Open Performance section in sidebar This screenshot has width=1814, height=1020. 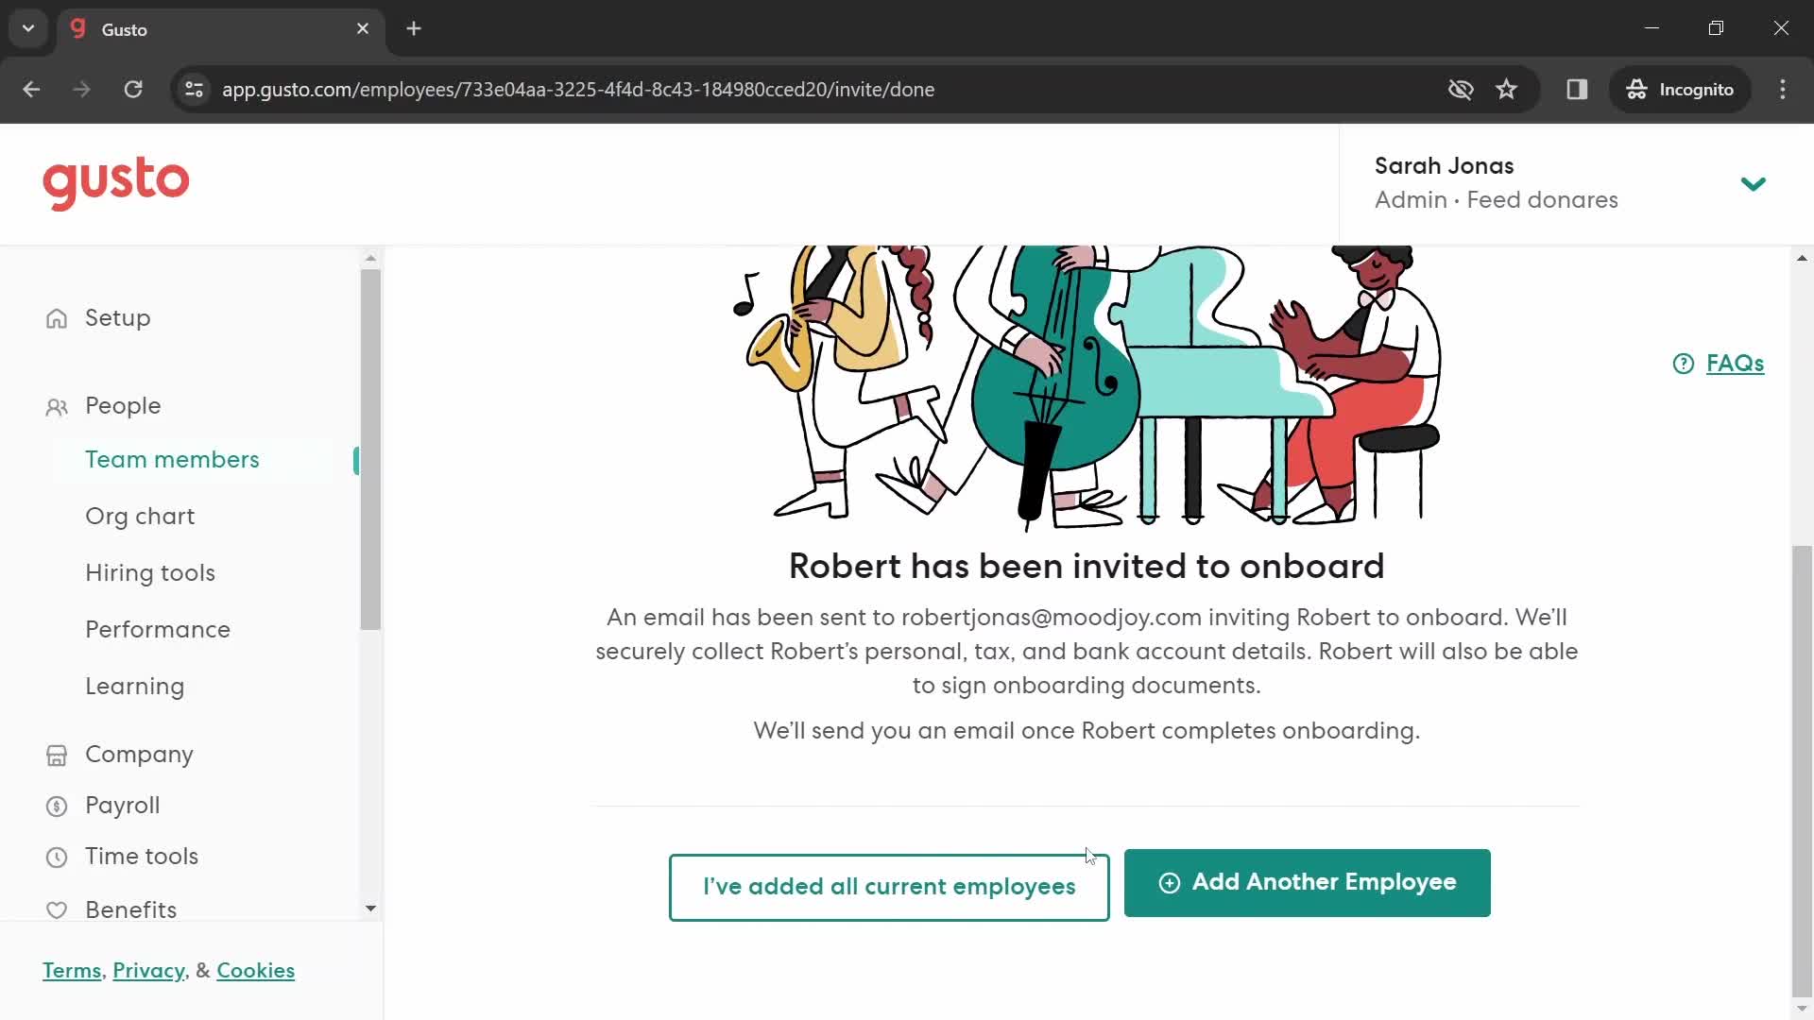coord(157,629)
